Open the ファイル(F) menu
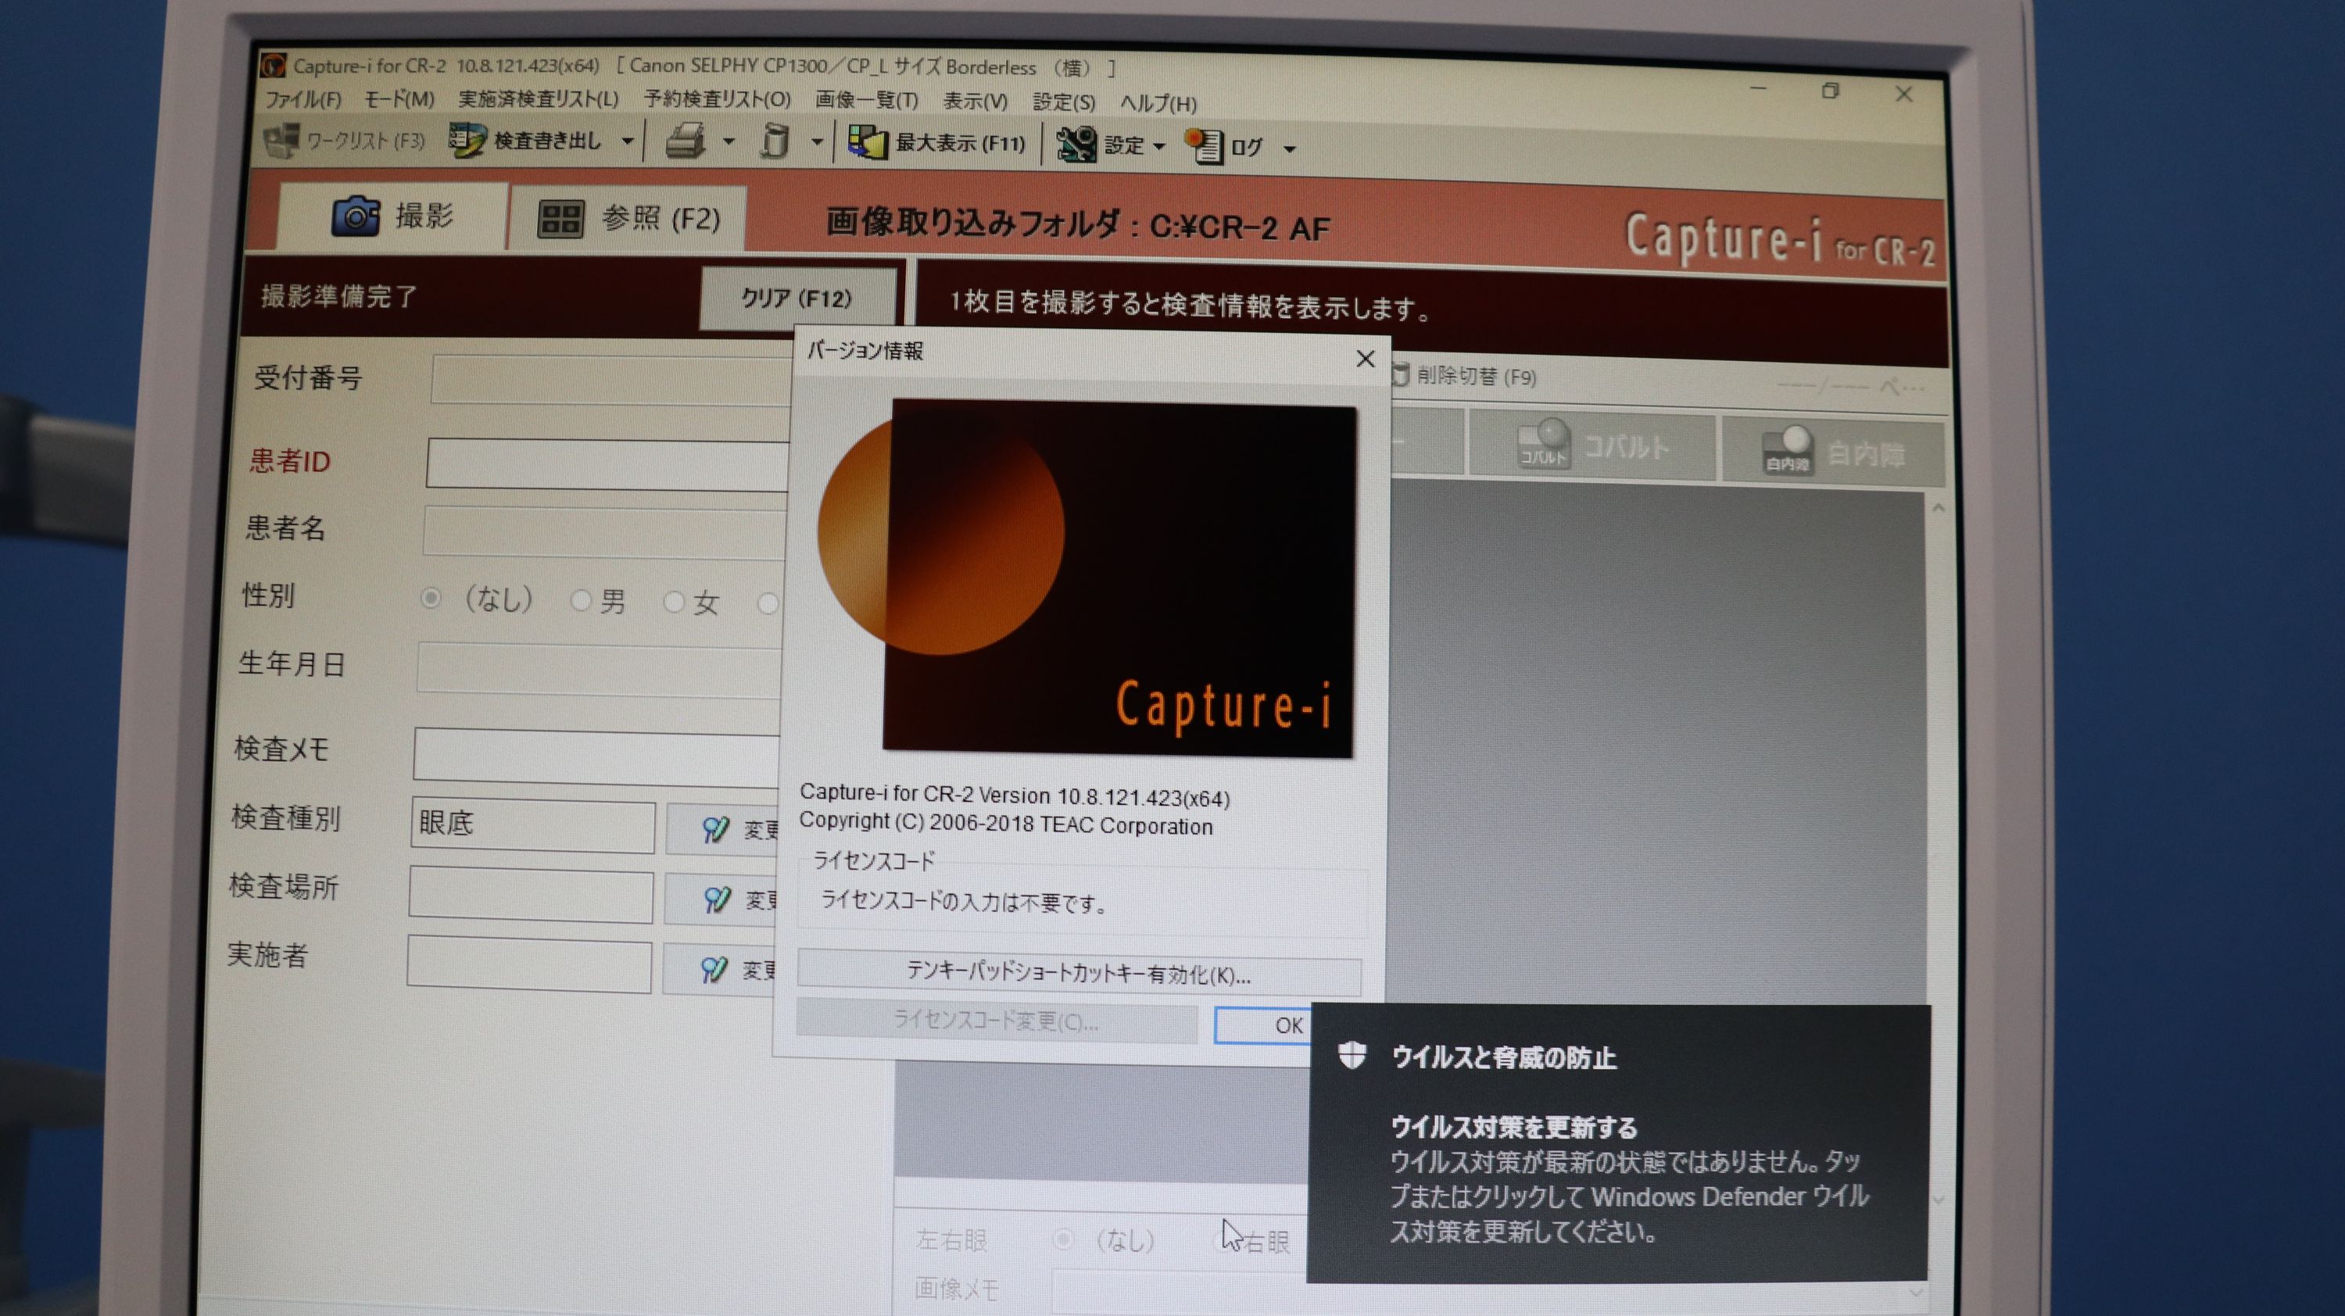The image size is (2345, 1316). 303,98
